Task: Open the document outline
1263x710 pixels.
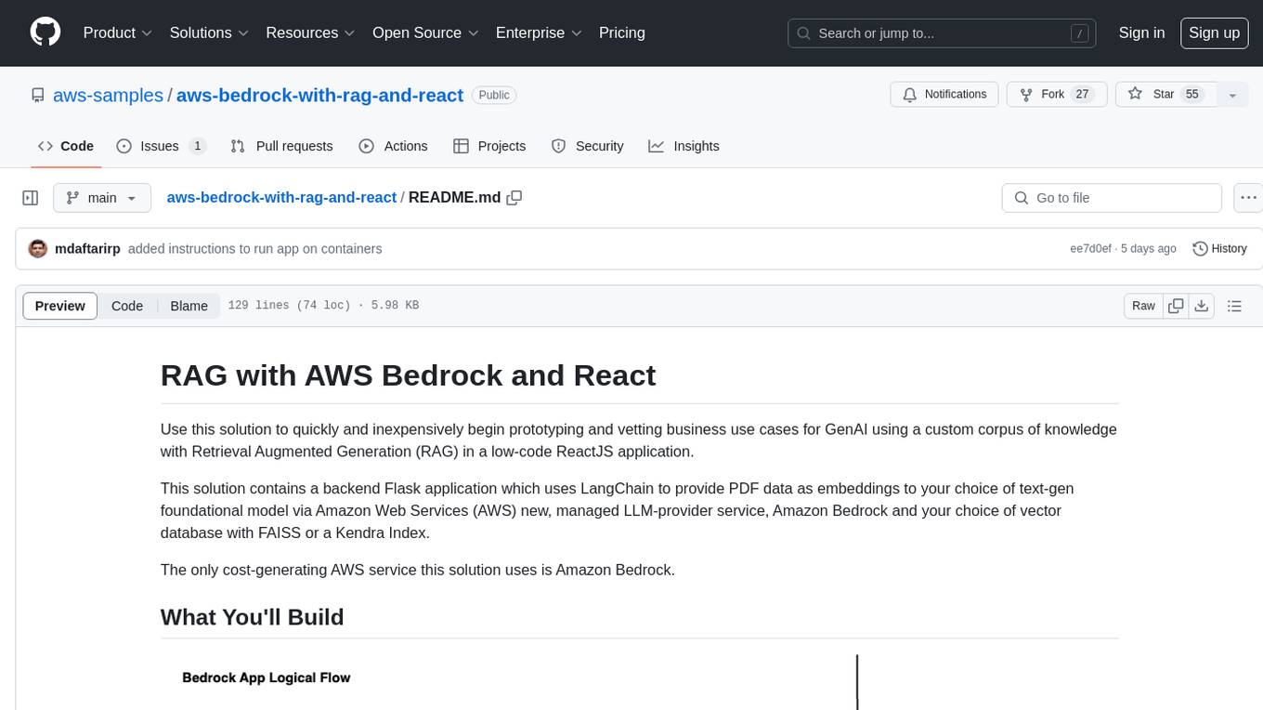Action: 1234,306
